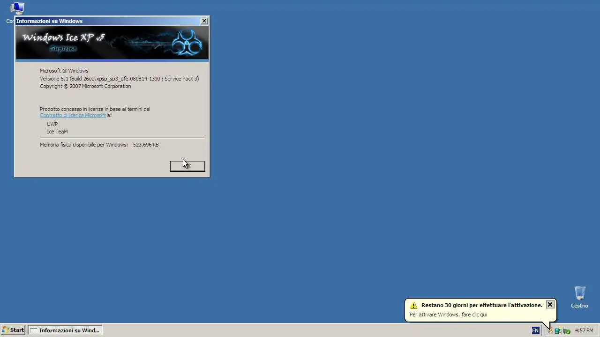
Task: Close the Informazioni su Windows dialog
Action: pyautogui.click(x=204, y=21)
